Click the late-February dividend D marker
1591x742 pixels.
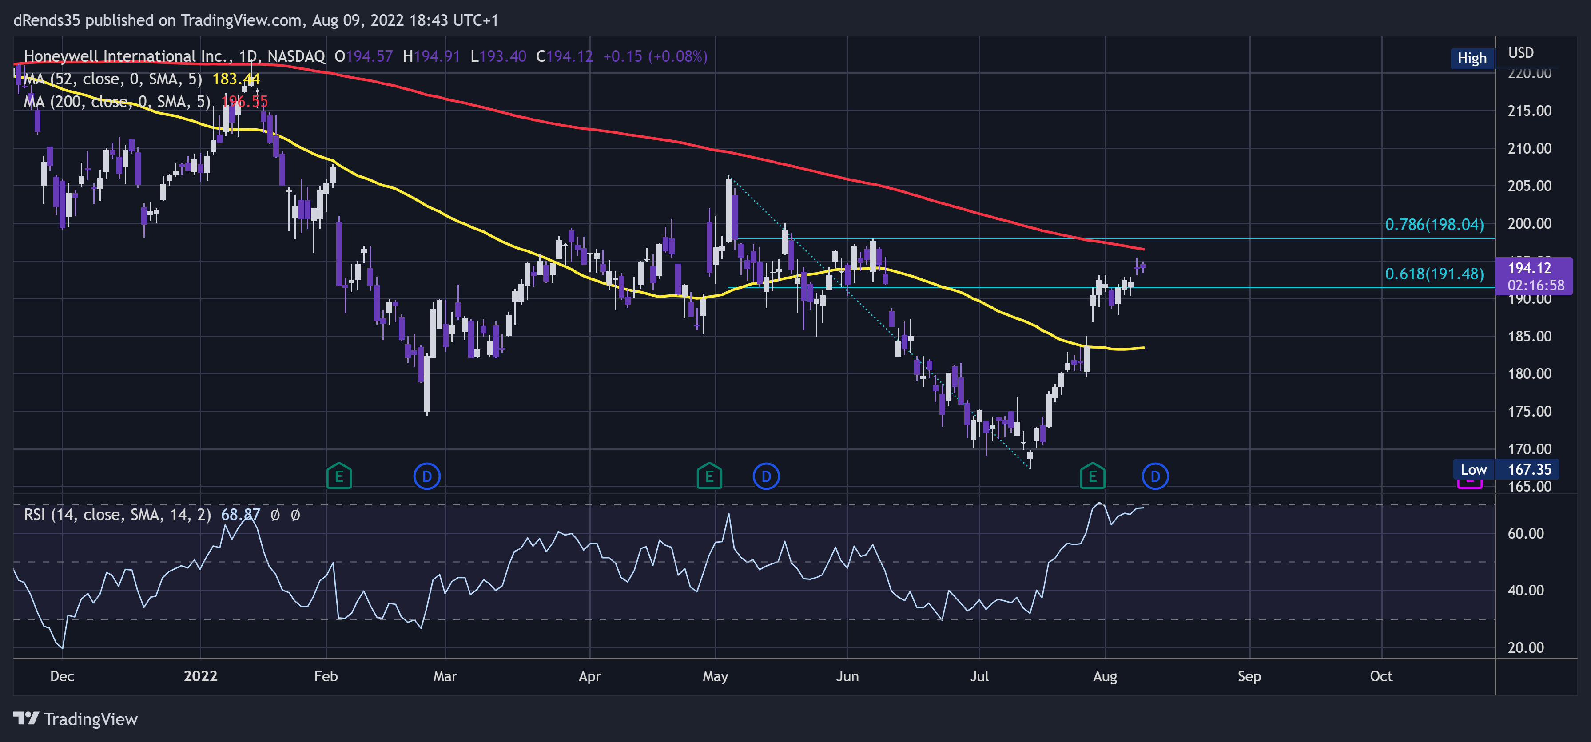point(427,476)
